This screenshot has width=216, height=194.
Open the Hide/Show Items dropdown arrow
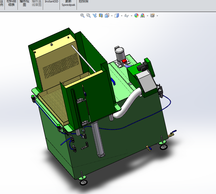(x=131, y=16)
